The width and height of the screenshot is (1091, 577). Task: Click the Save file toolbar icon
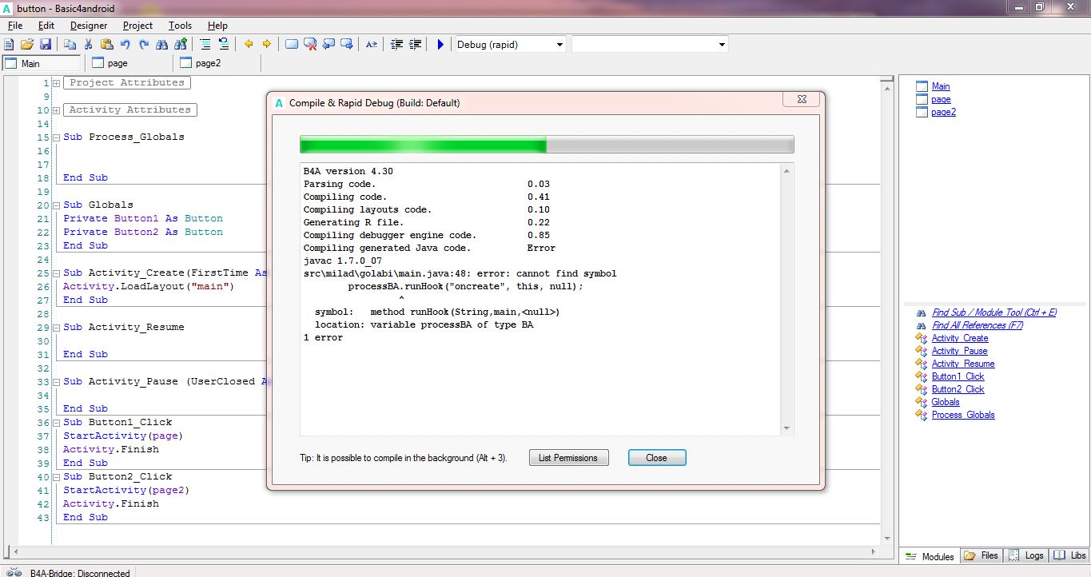coord(46,45)
